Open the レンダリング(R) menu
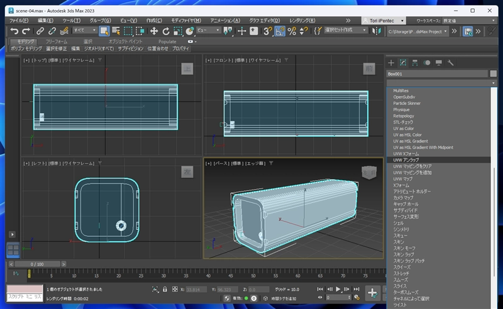503x309 pixels. [x=302, y=20]
